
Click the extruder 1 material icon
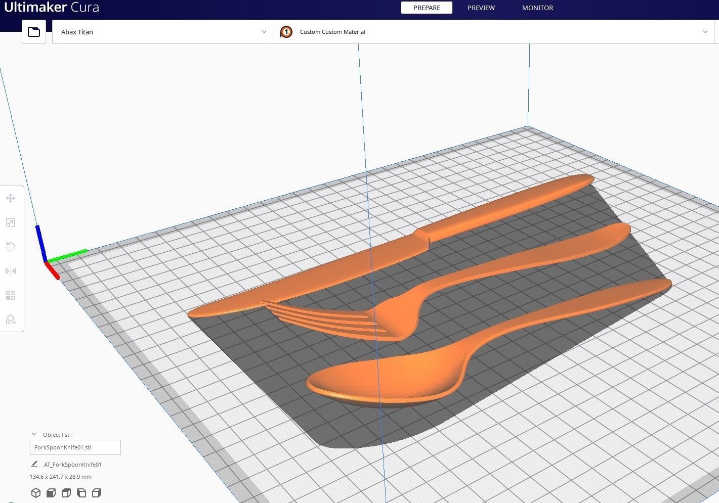point(286,32)
